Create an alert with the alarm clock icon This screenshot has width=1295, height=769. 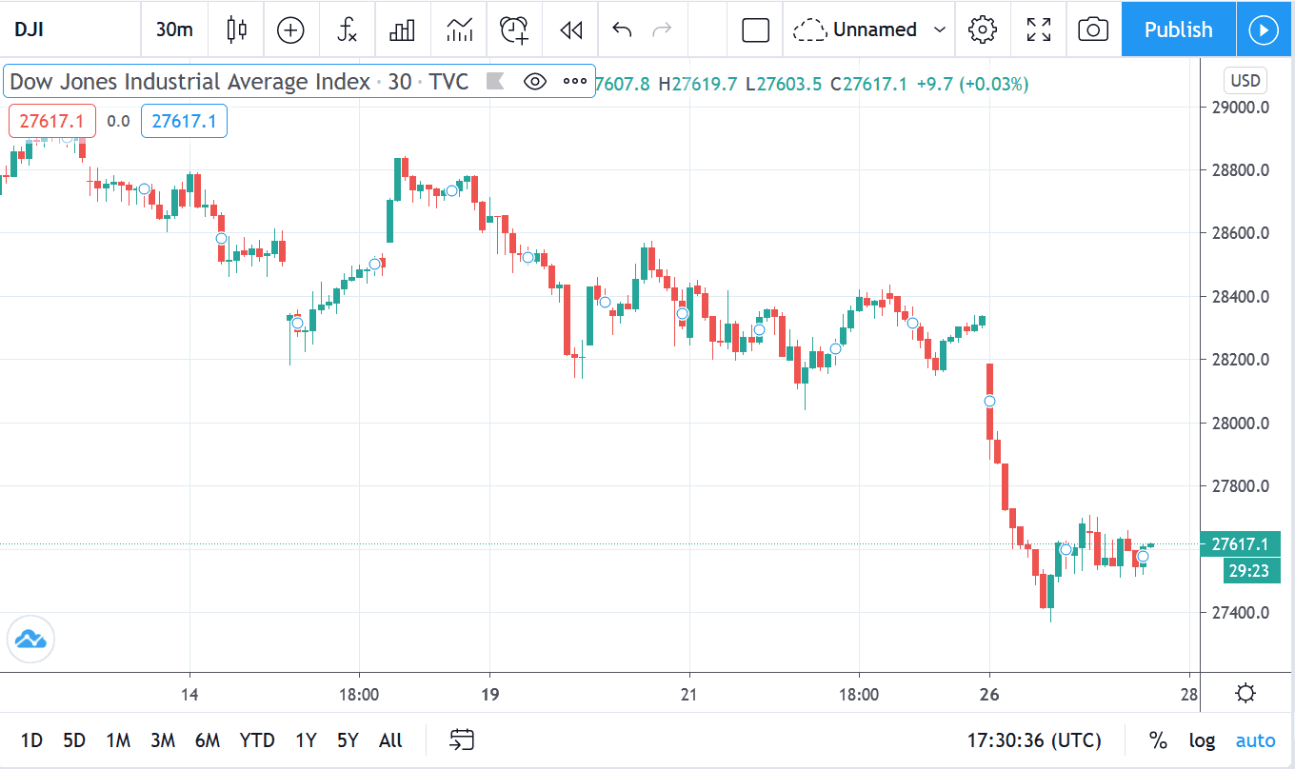(514, 30)
